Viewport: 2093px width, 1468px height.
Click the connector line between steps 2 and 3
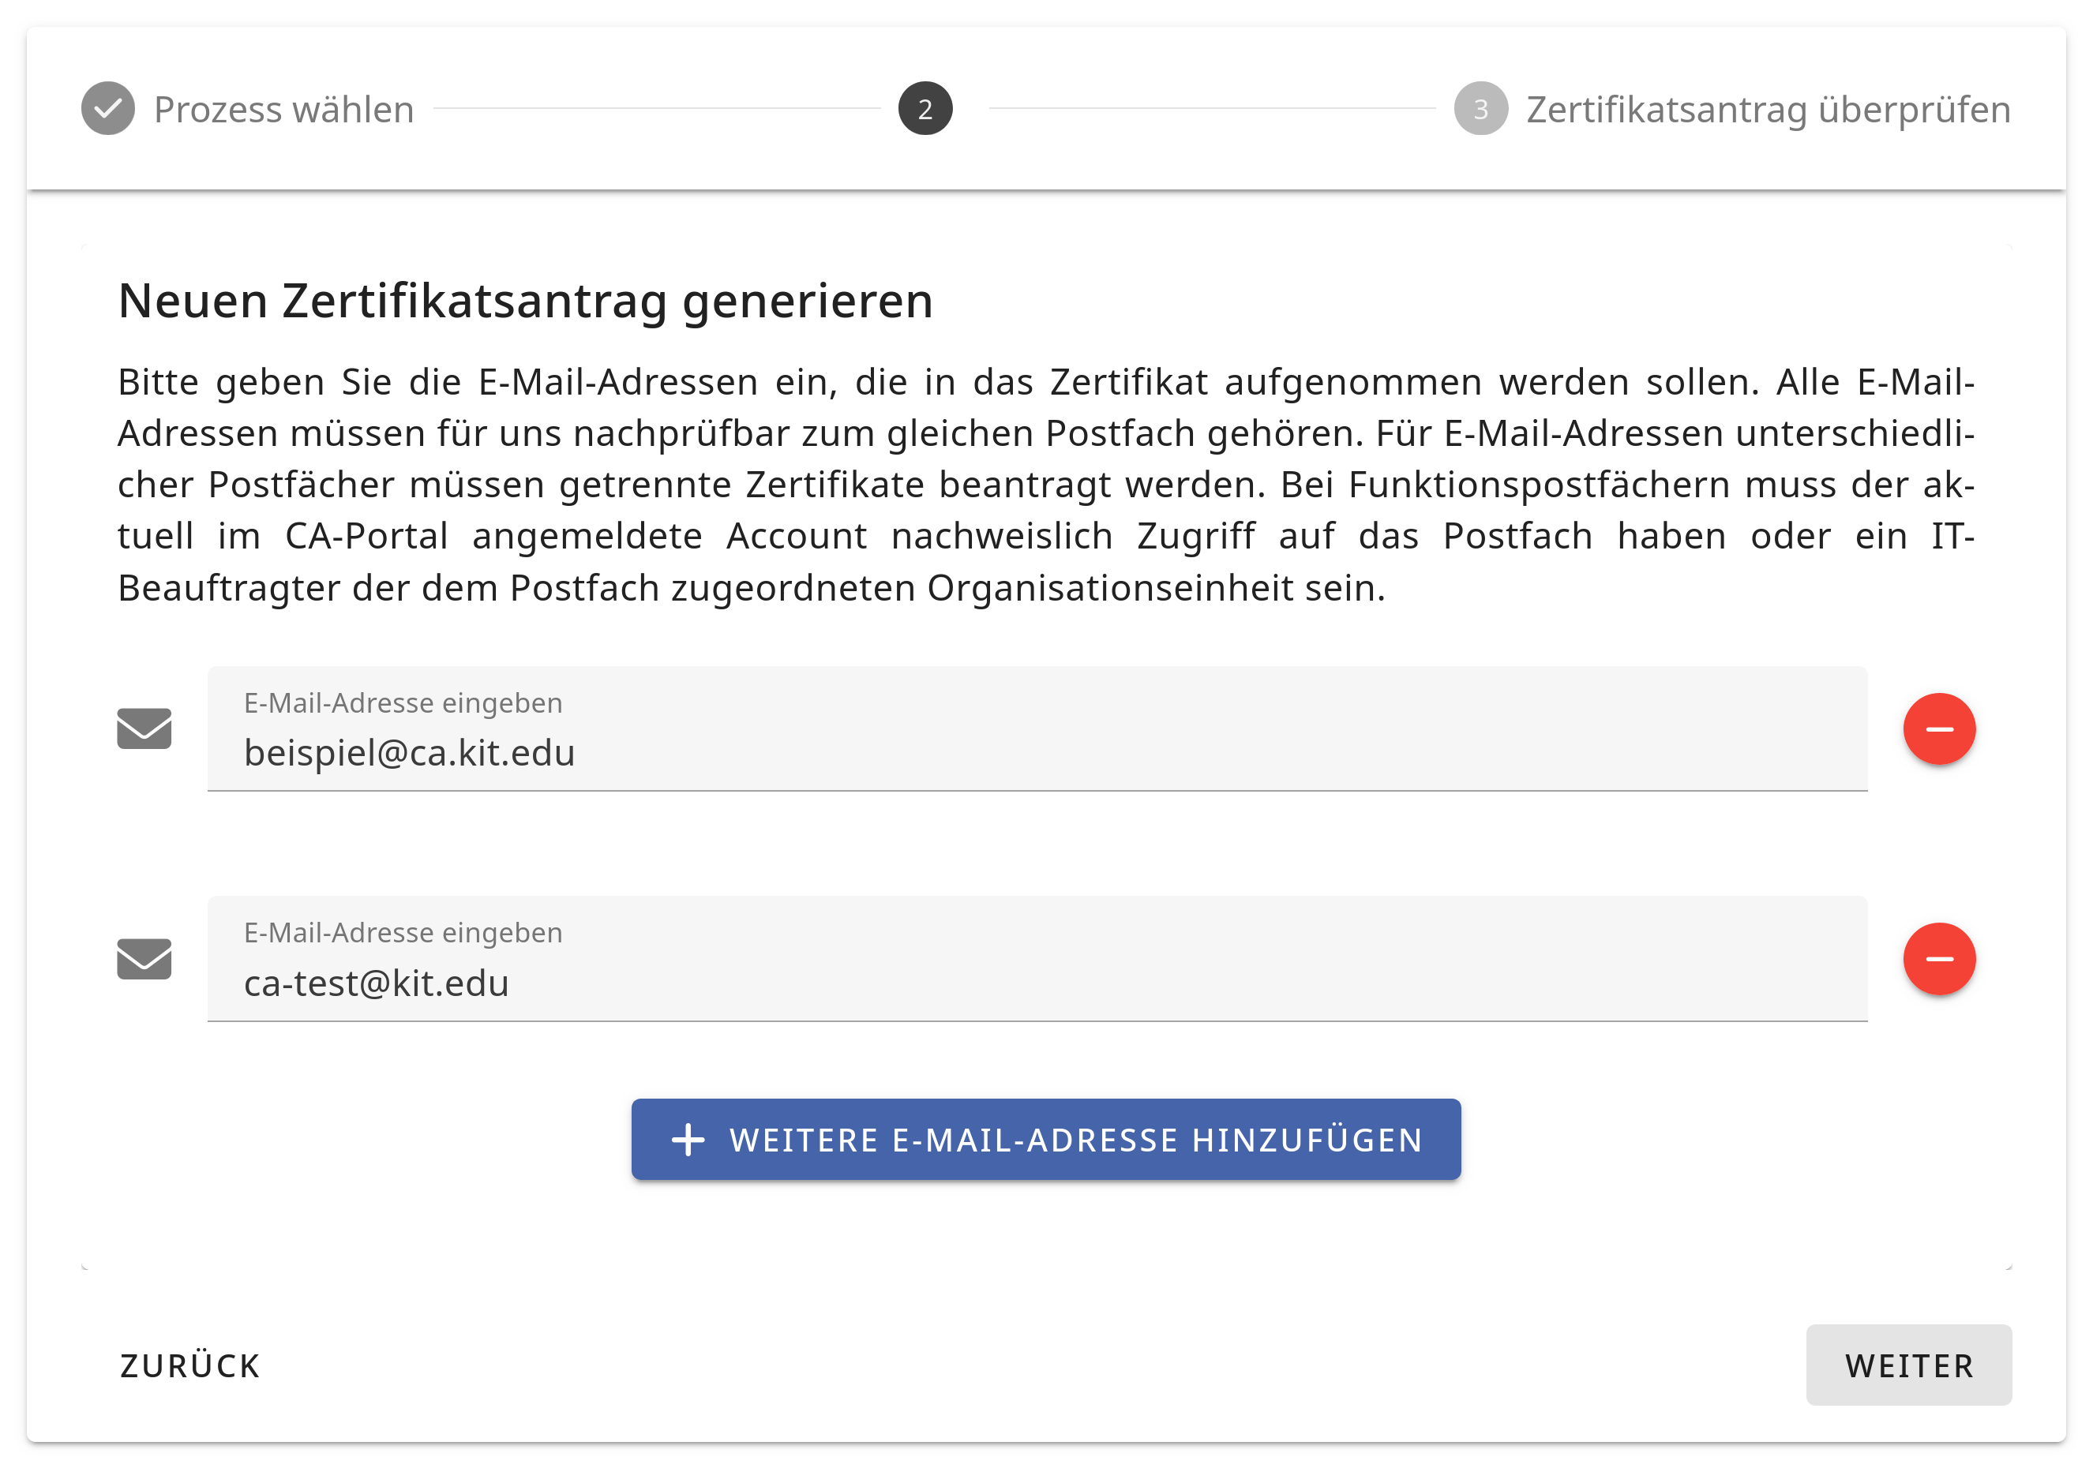pyautogui.click(x=1211, y=108)
